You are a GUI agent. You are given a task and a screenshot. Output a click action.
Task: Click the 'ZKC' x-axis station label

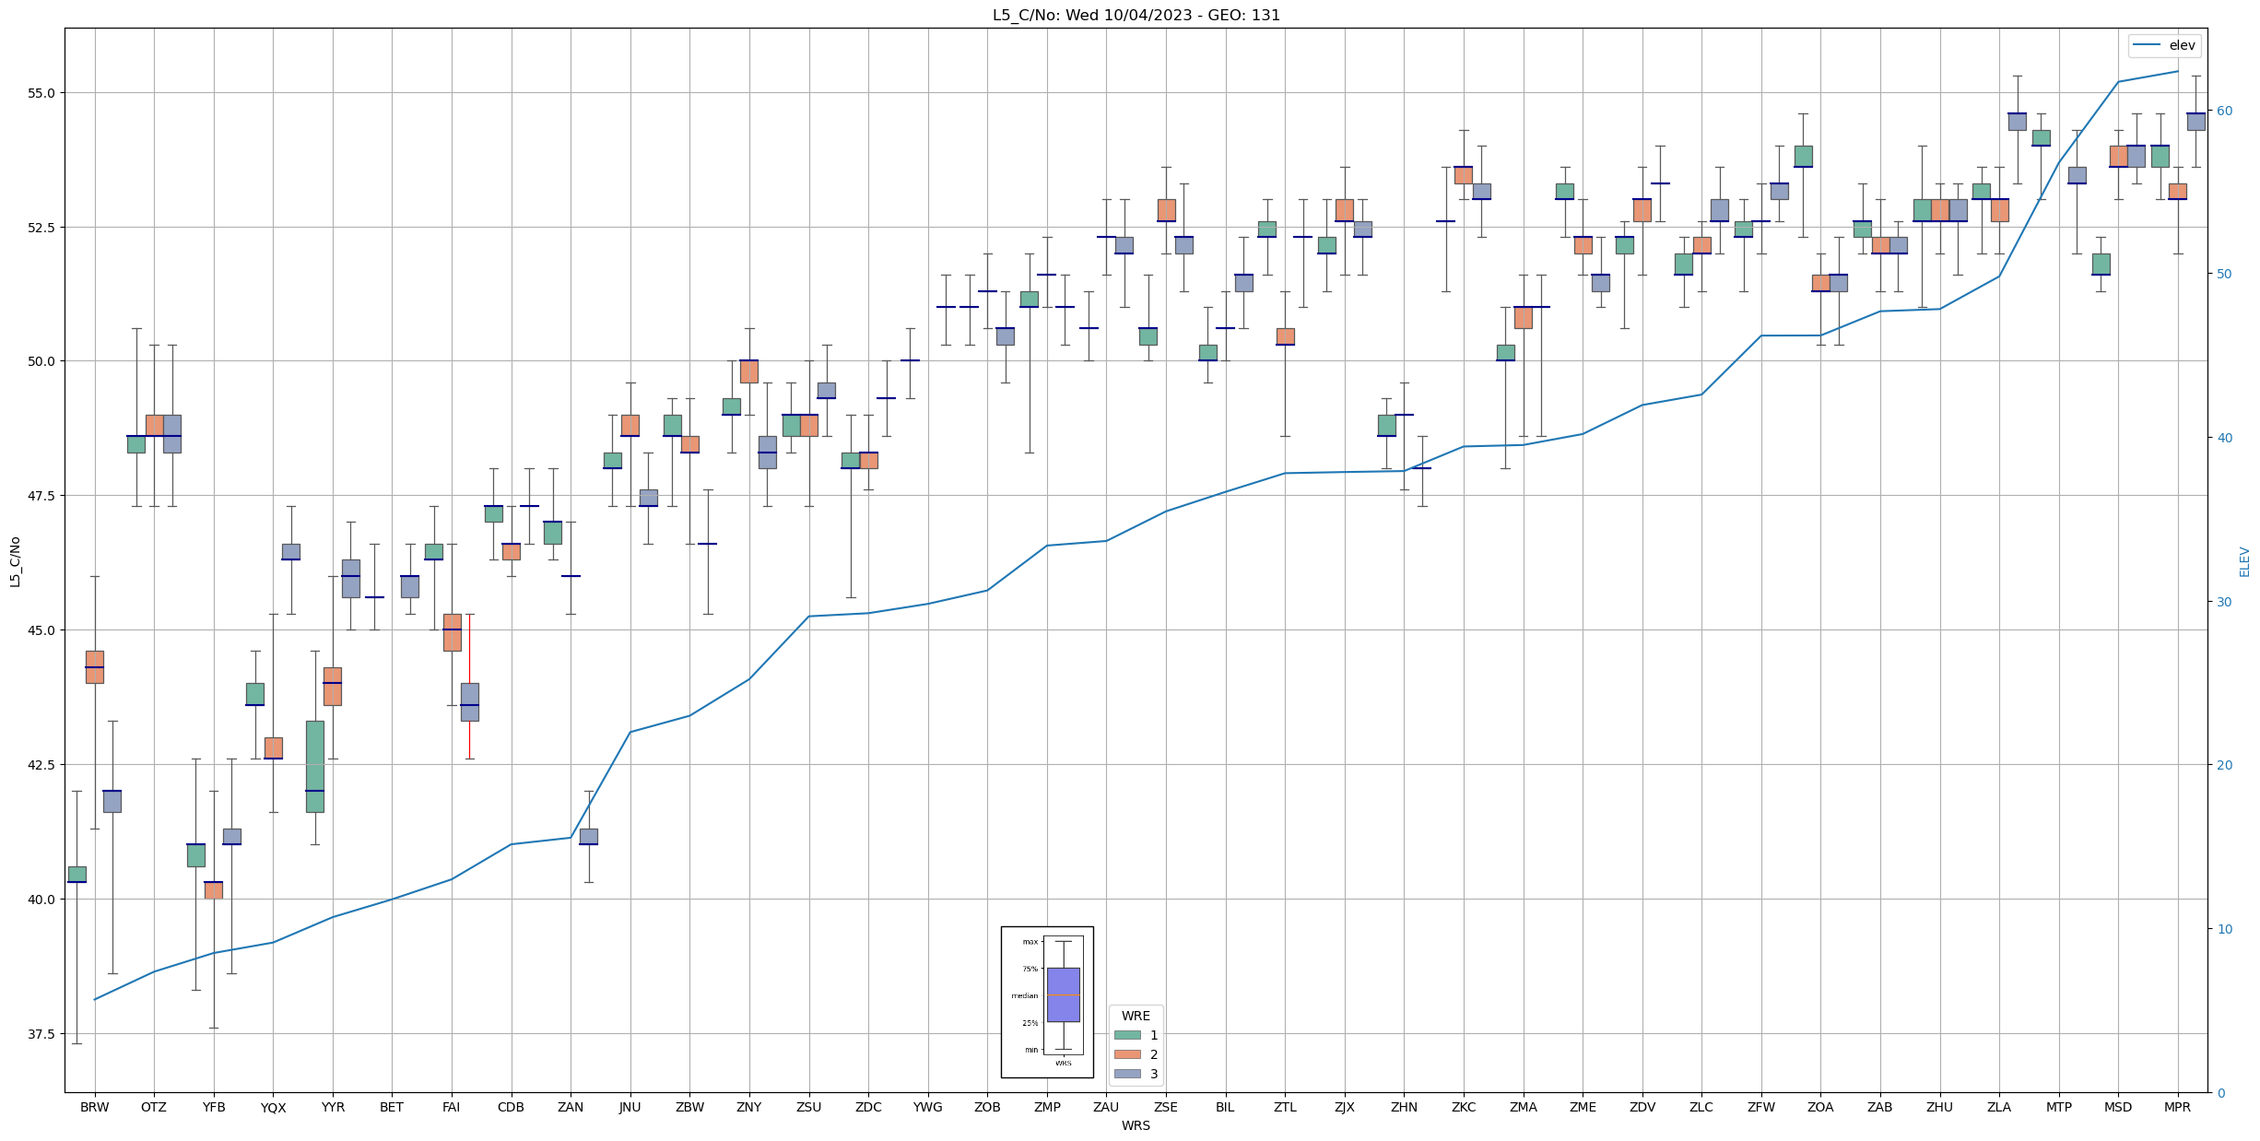(x=1464, y=1107)
